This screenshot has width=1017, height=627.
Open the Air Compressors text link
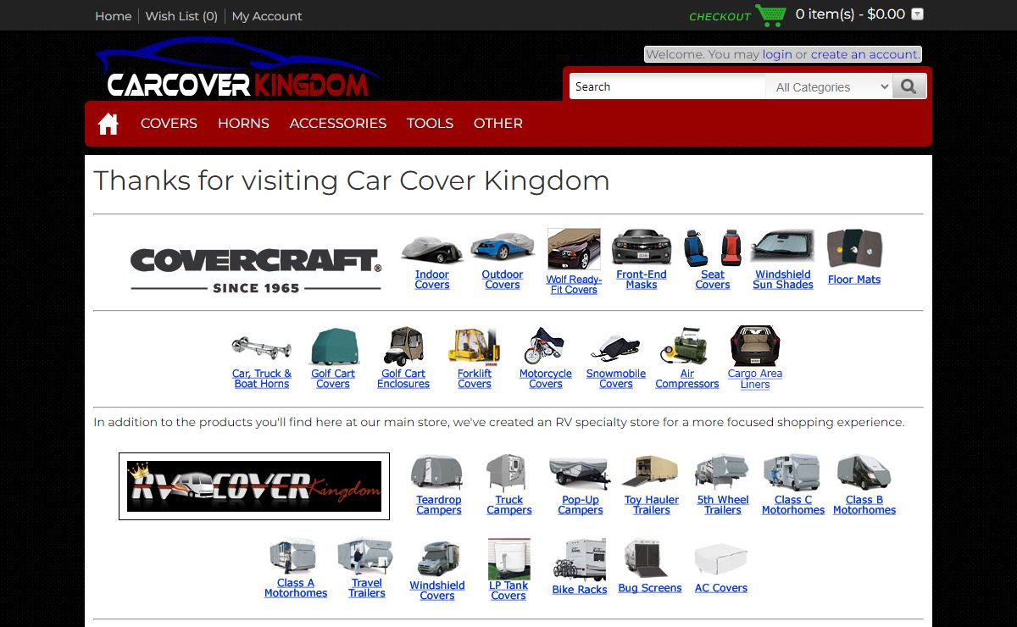(687, 379)
